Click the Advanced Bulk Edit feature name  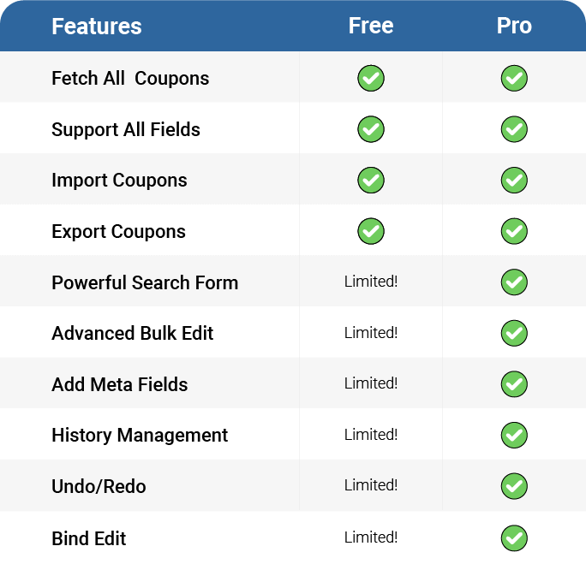133,333
